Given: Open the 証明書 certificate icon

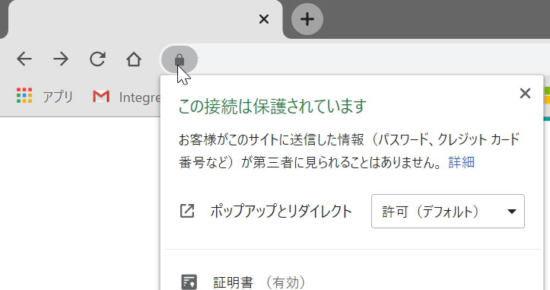Looking at the screenshot, I should point(189,282).
